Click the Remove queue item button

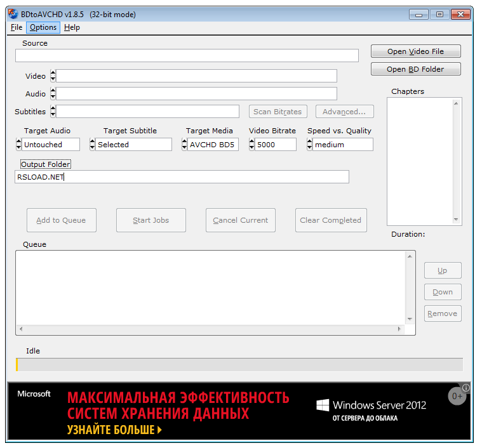point(443,313)
